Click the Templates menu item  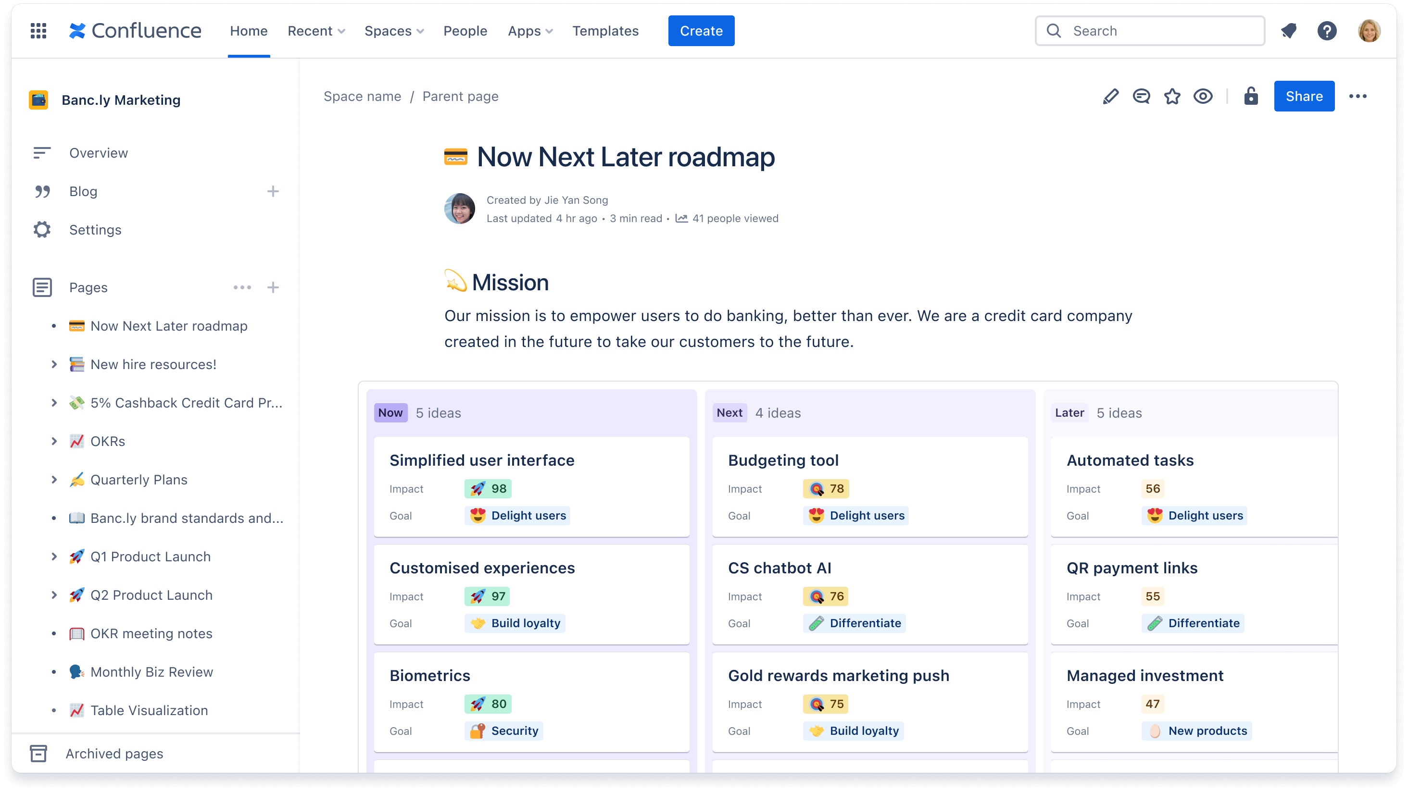pyautogui.click(x=605, y=31)
